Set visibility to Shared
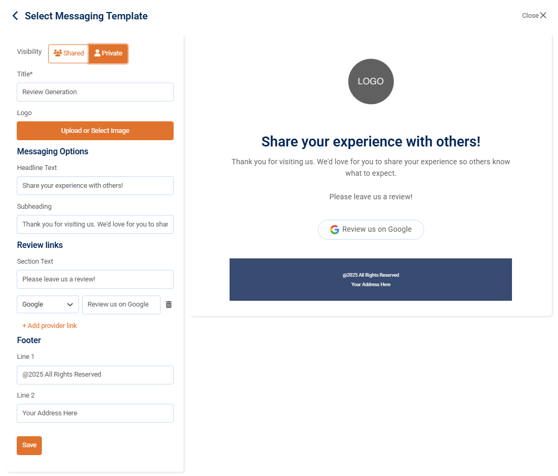Viewport: 558px width, 476px height. tap(69, 53)
